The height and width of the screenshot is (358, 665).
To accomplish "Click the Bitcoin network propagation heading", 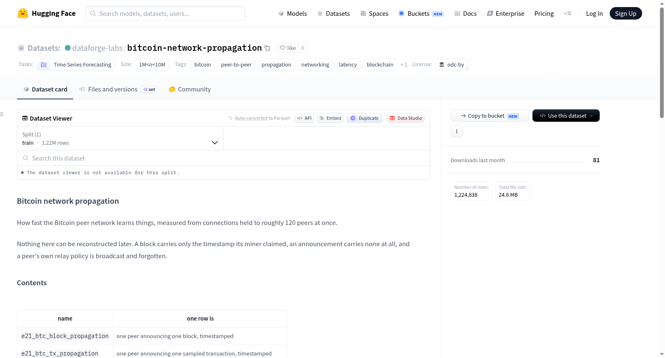I will click(68, 201).
